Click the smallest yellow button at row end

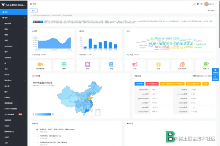tap(205, 84)
